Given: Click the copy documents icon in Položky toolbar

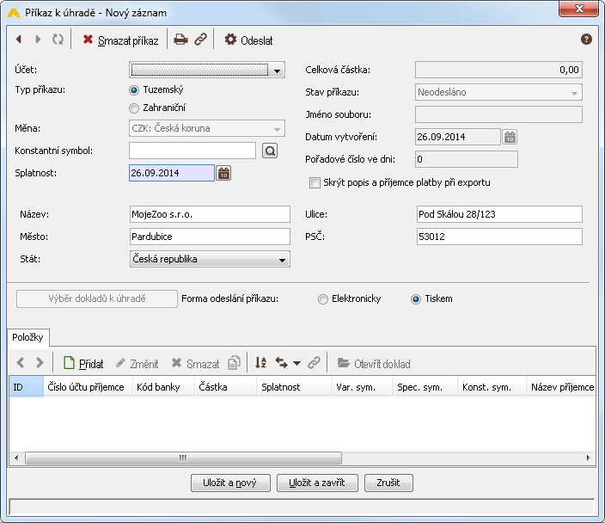Looking at the screenshot, I should [235, 363].
